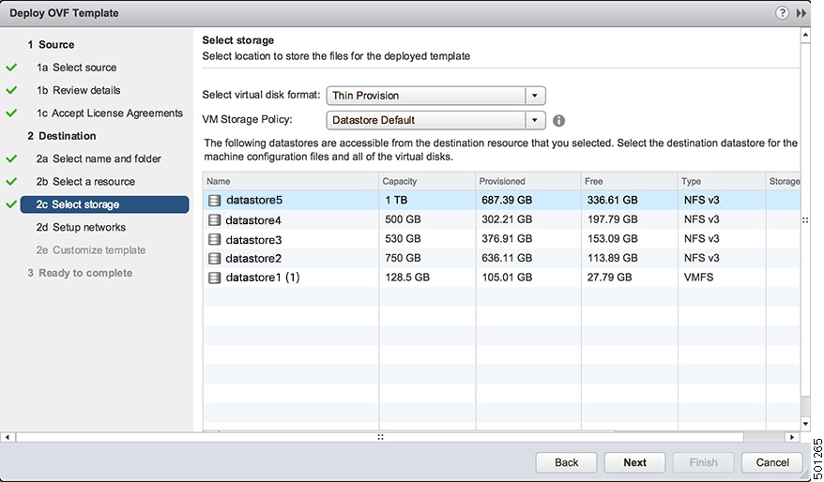Click the VM Storage Policy info icon

(x=558, y=121)
